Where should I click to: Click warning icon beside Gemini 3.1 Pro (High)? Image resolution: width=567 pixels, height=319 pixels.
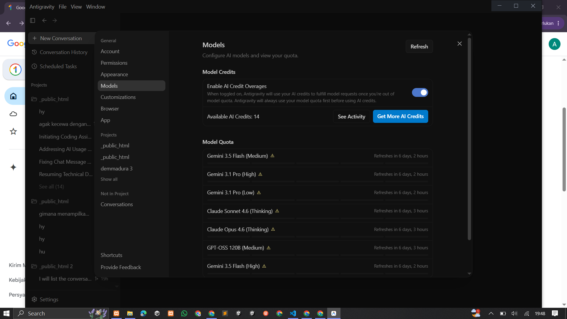click(260, 174)
